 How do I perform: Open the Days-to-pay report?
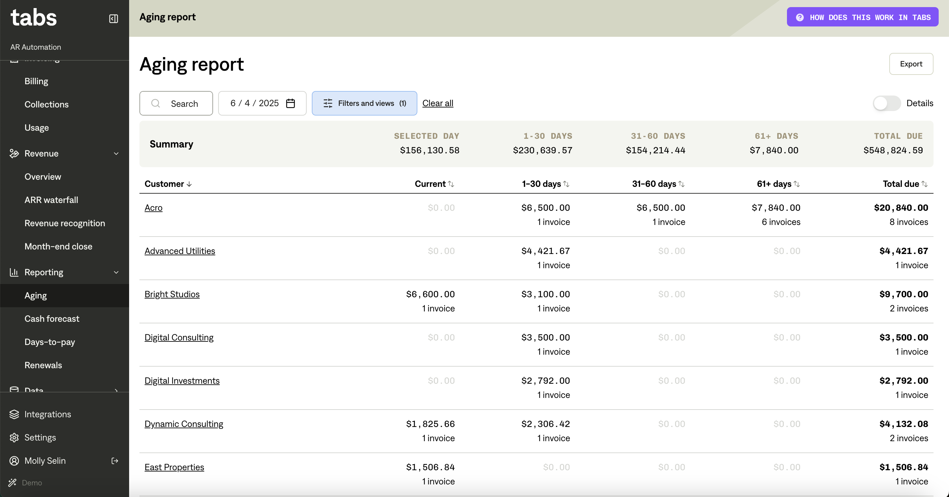50,342
